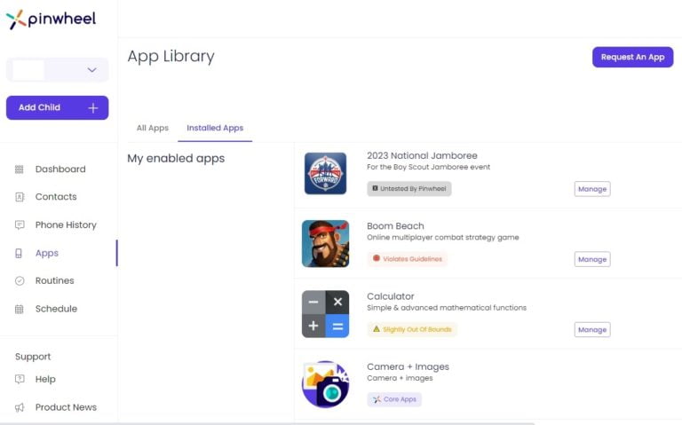Click the App Library heading
This screenshot has width=682, height=425.
(170, 57)
